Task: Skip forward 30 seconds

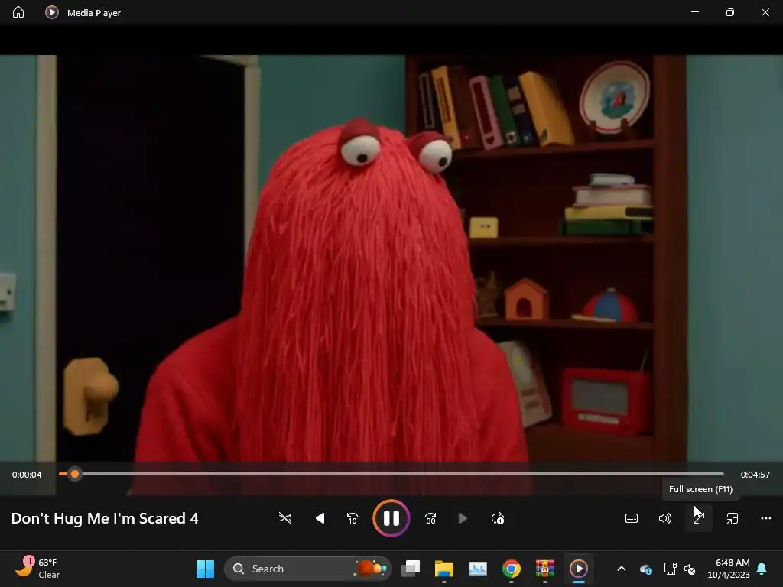Action: pos(430,519)
